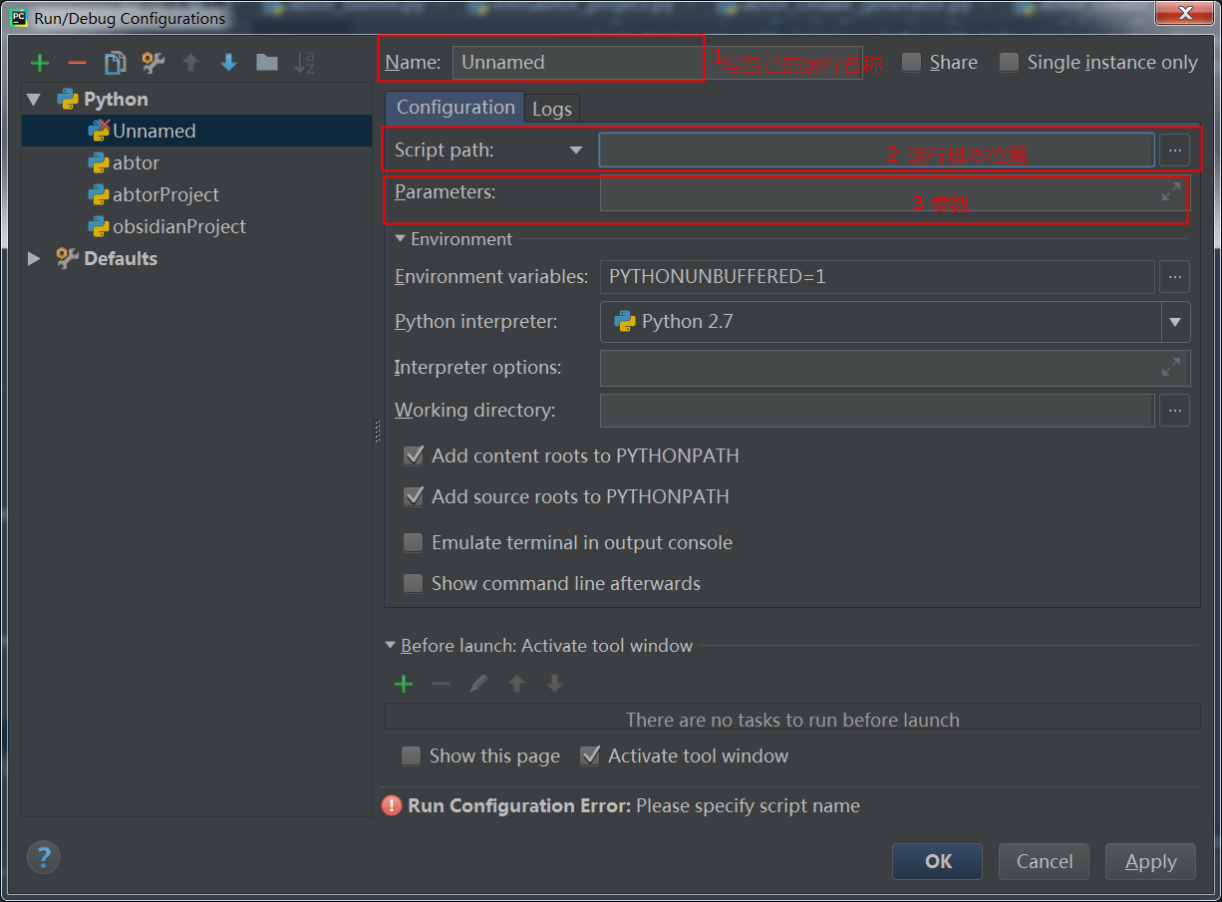
Task: Select obsidianProject configuration
Action: [x=197, y=226]
